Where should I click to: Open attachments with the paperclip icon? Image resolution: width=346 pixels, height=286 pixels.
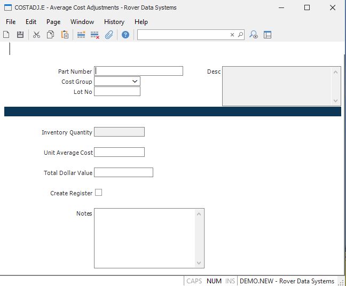point(109,35)
